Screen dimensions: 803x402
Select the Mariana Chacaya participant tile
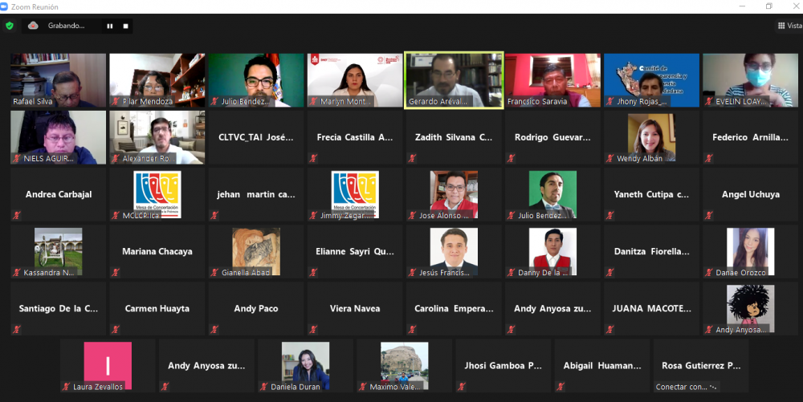pyautogui.click(x=157, y=251)
